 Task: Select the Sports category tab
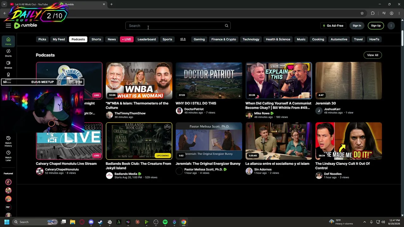coord(167,39)
